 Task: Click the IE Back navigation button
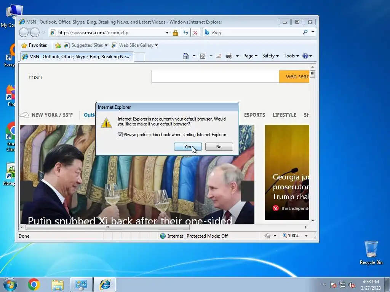(x=24, y=33)
